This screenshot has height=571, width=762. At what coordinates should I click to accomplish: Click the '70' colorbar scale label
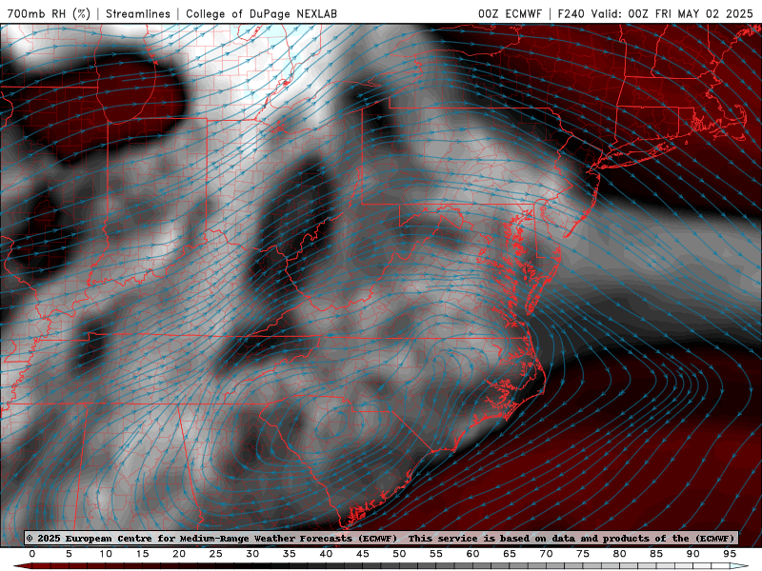(546, 554)
